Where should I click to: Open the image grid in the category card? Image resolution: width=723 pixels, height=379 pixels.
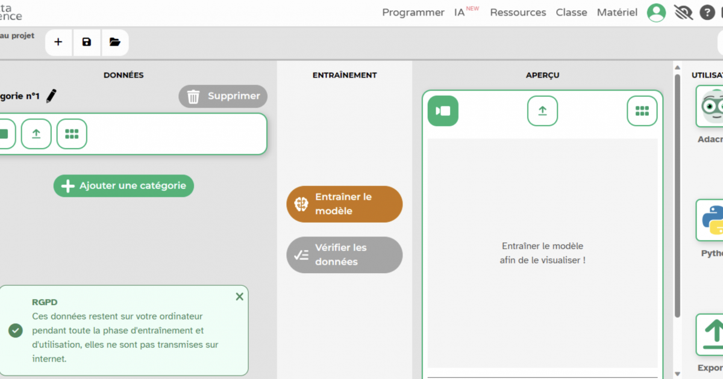(72, 134)
